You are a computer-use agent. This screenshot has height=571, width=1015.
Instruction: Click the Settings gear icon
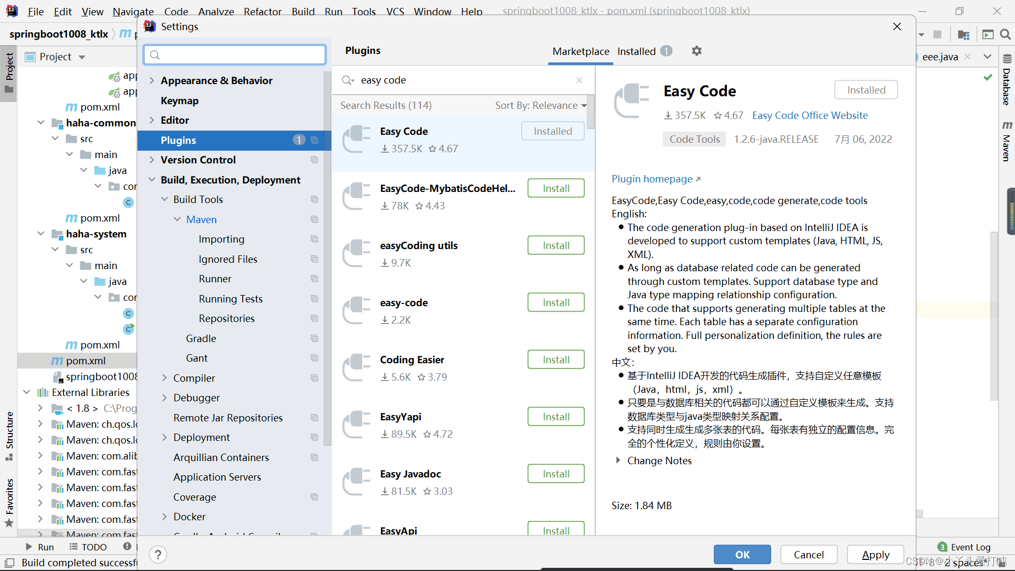pos(696,51)
